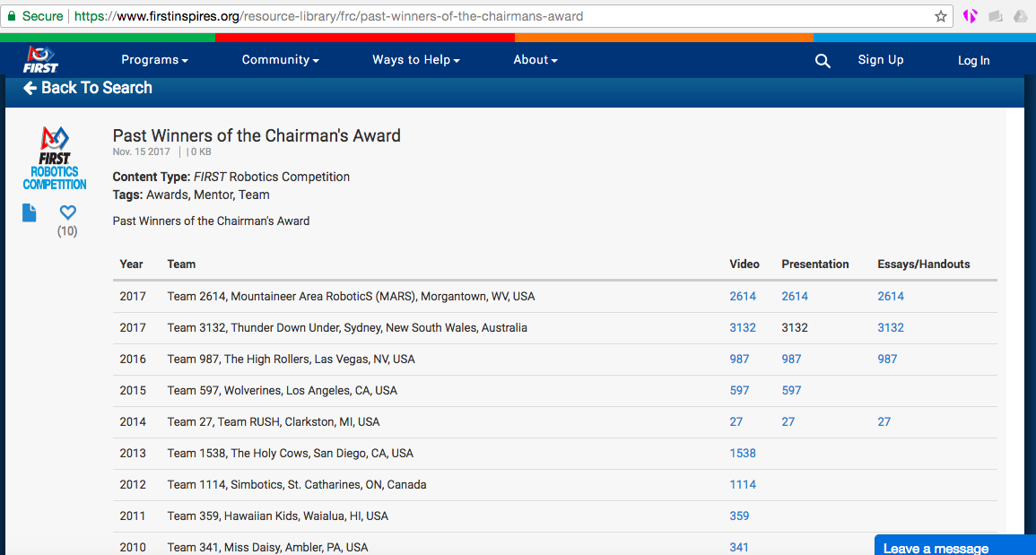
Task: Open 987 presentation link
Action: tap(791, 359)
